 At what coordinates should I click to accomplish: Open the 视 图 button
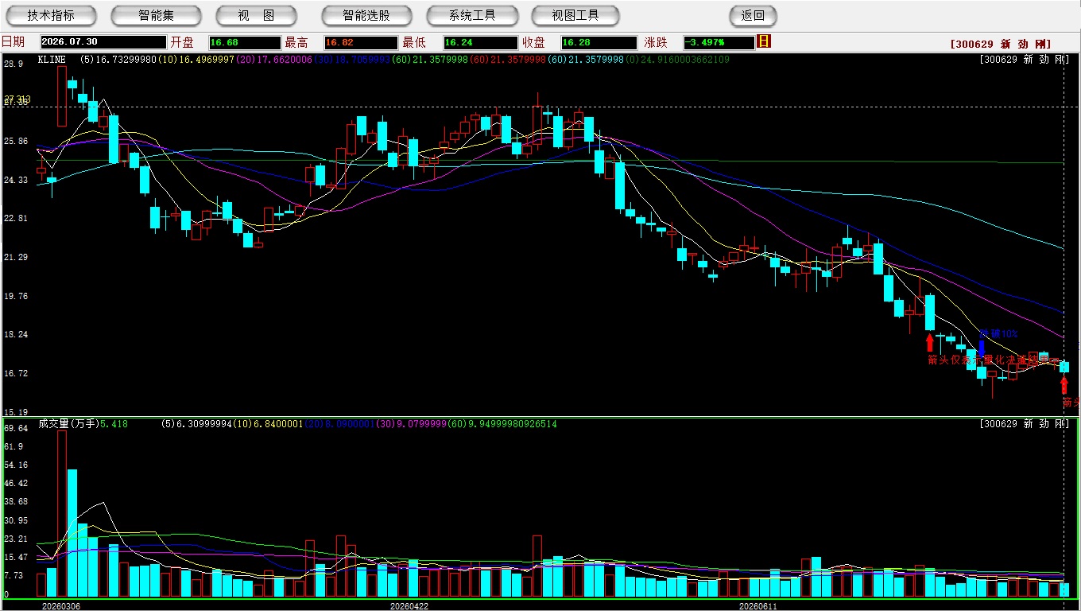point(256,15)
